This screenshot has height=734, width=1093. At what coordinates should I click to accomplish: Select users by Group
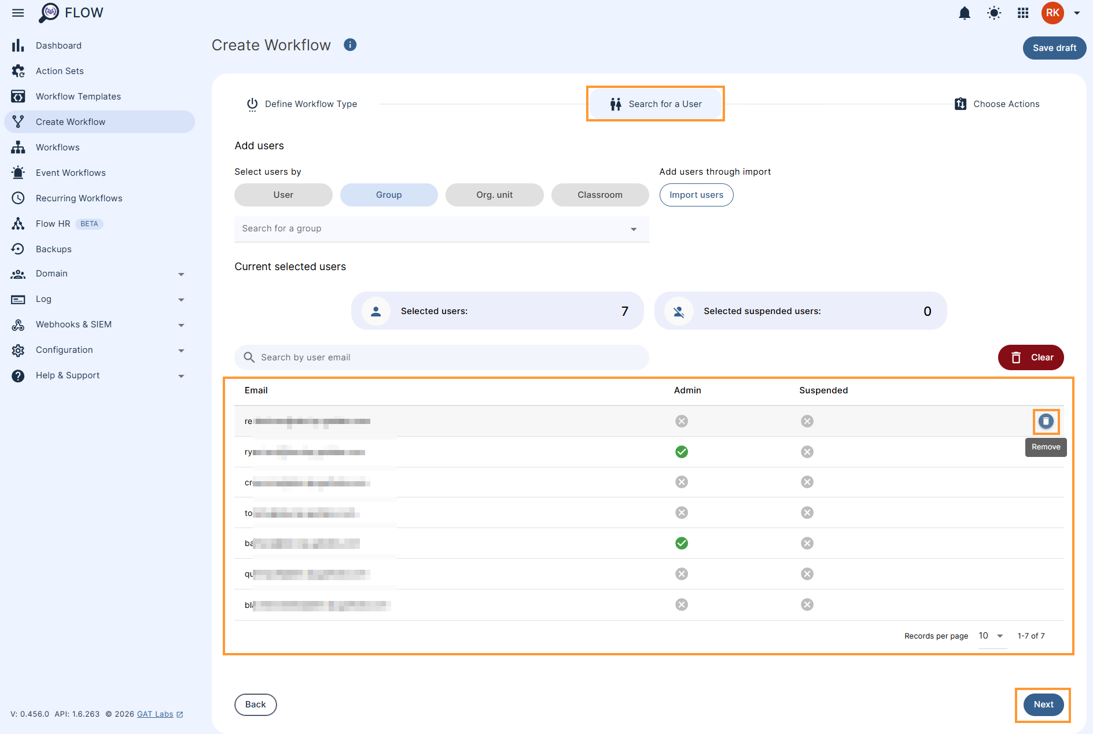click(x=389, y=195)
